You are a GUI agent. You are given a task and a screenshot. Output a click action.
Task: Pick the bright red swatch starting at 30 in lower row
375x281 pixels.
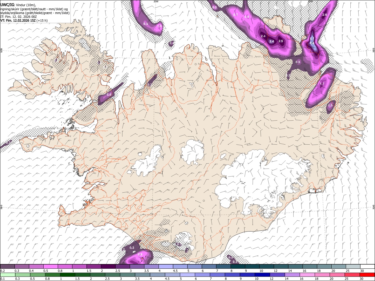367,275
